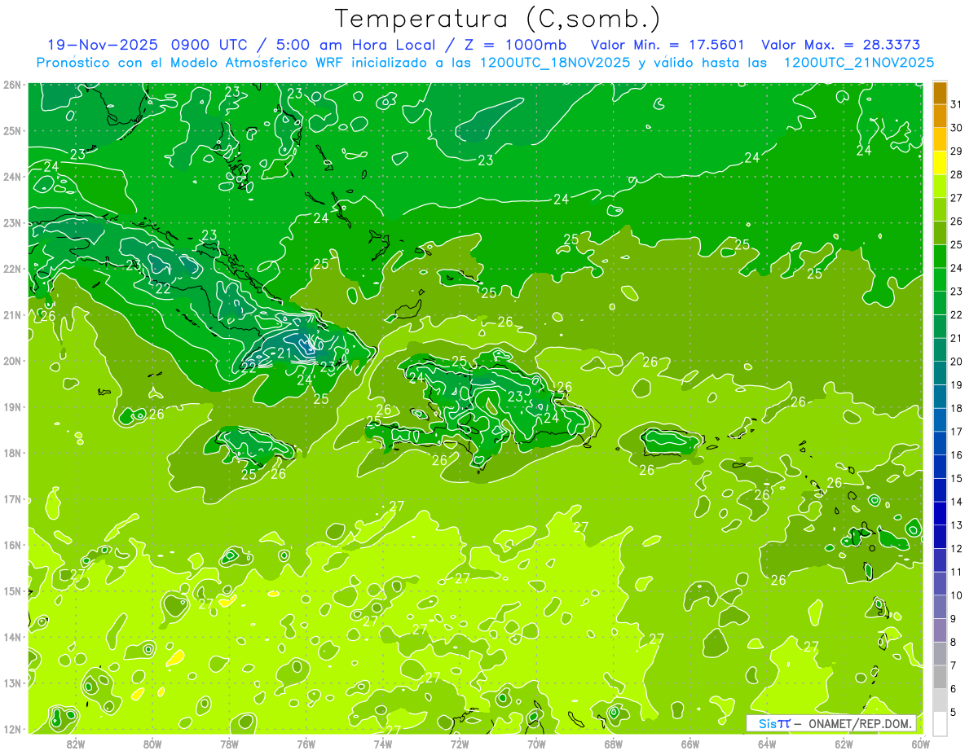Click color scale label "18"
The height and width of the screenshot is (755, 978).
(x=957, y=409)
